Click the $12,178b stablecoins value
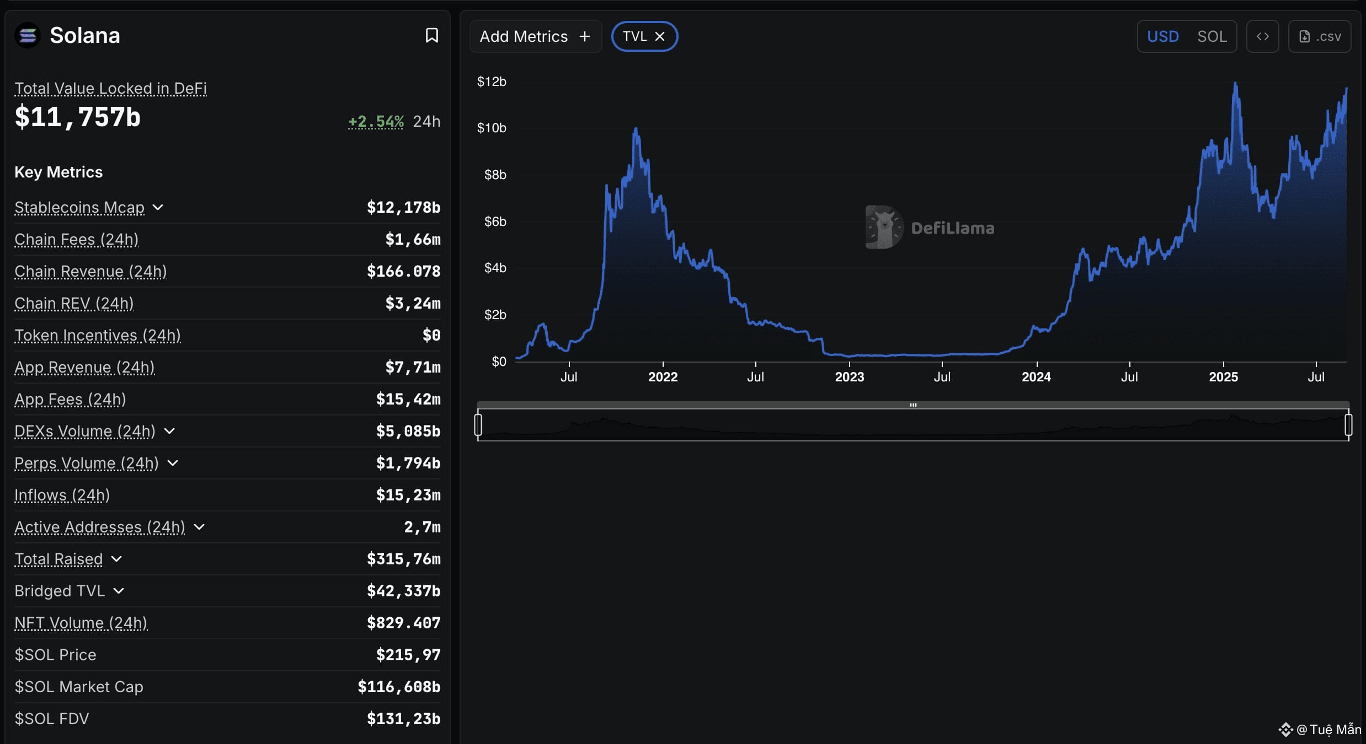 (x=404, y=207)
